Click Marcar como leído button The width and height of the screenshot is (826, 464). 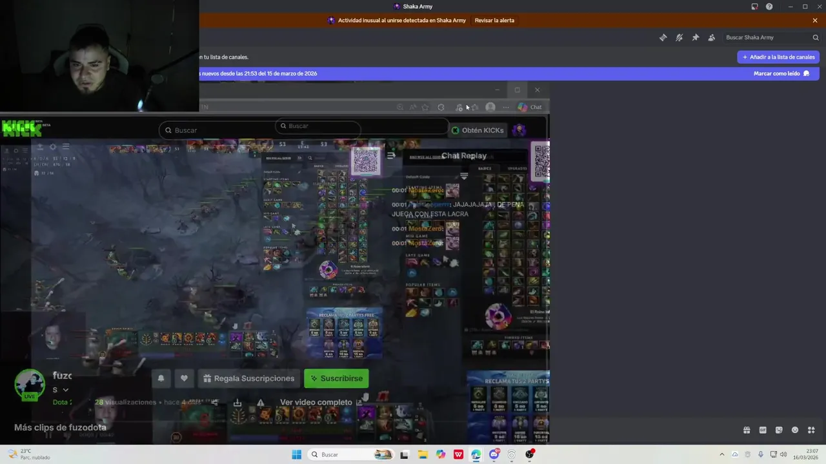click(x=781, y=73)
